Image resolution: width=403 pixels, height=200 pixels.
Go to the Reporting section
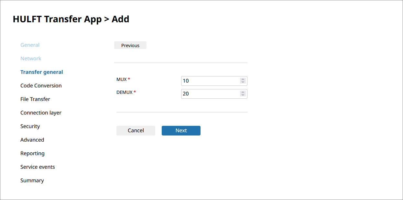[32, 154]
